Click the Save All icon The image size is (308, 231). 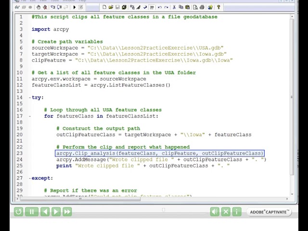click(x=124, y=7)
